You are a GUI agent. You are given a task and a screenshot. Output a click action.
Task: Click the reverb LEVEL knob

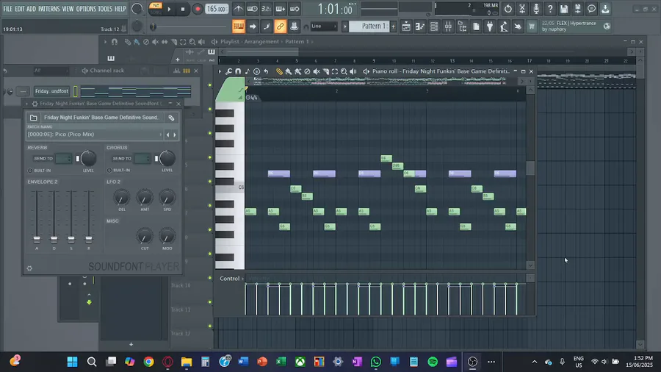click(x=88, y=159)
